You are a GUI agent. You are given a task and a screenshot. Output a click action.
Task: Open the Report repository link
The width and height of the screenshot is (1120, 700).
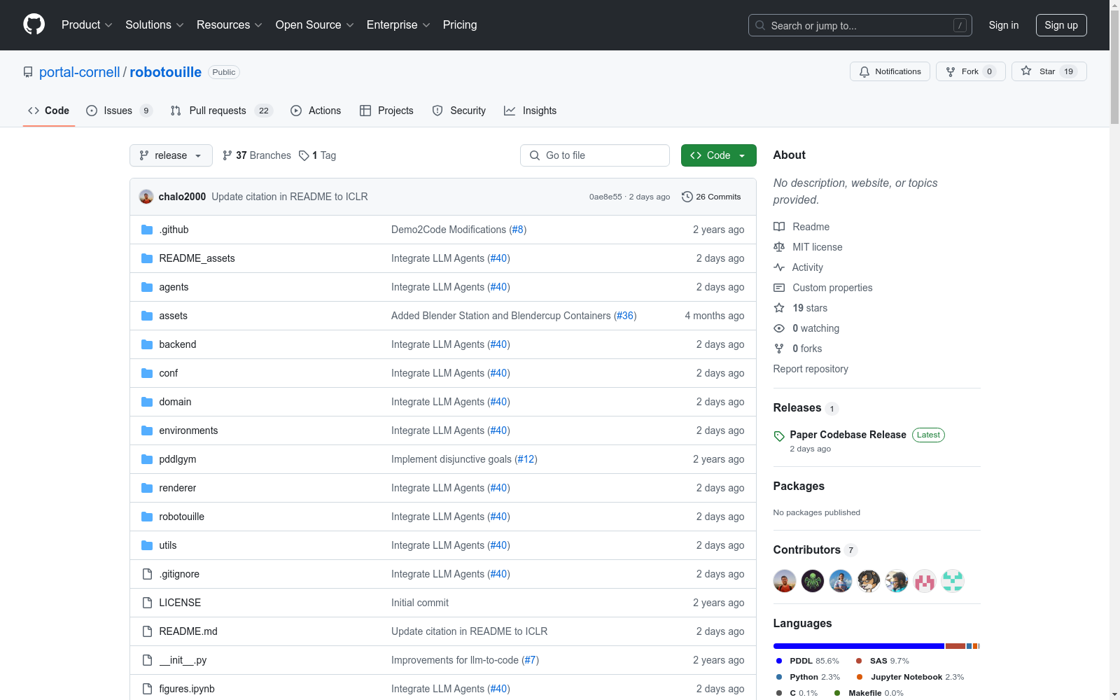(x=811, y=369)
